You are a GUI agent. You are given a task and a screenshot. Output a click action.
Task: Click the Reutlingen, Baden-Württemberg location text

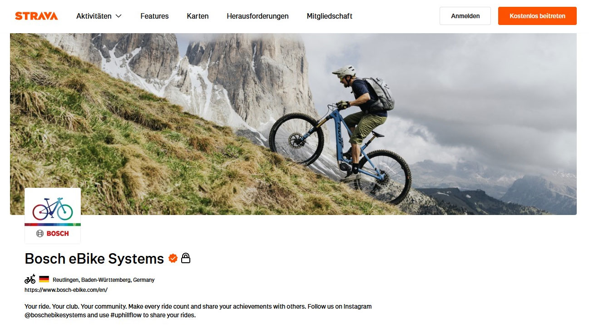[104, 280]
